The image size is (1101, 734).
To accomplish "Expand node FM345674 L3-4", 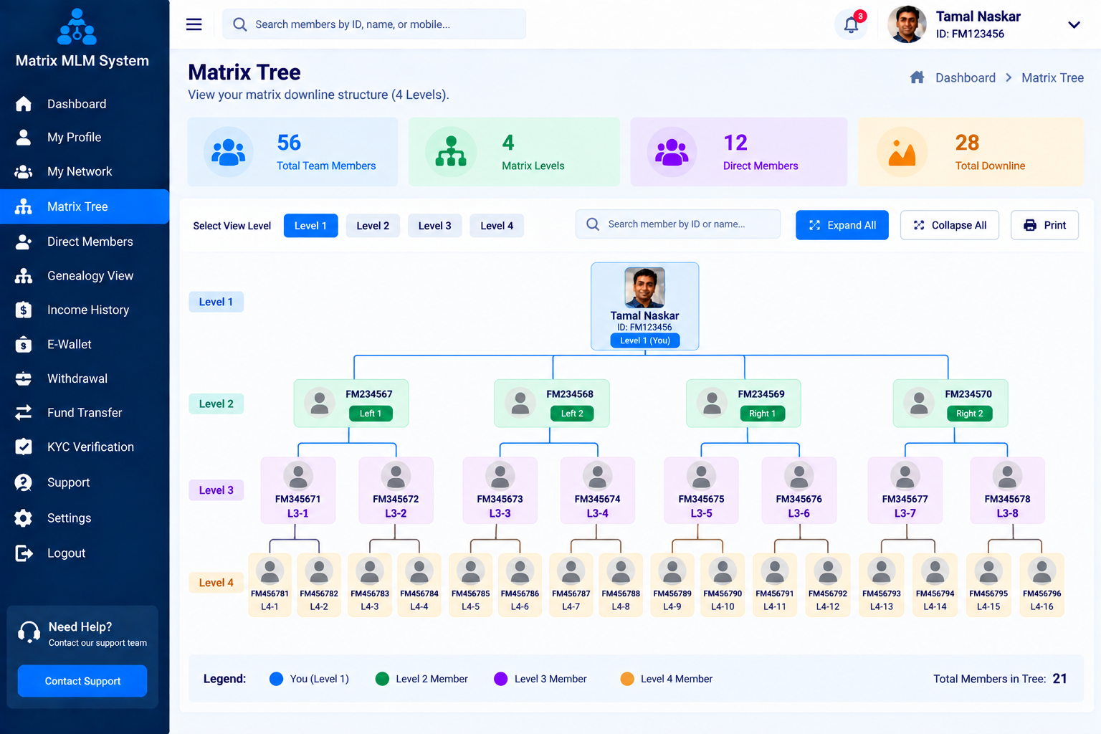I will 597,490.
